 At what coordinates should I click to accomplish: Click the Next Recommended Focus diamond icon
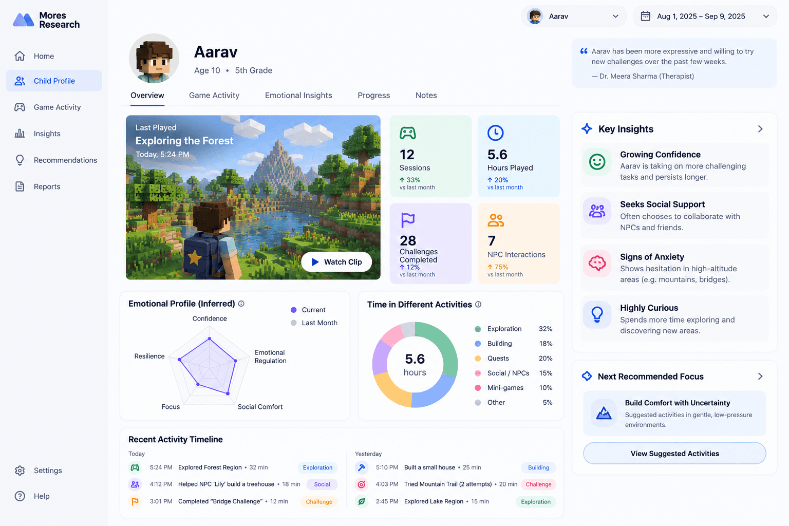(587, 376)
